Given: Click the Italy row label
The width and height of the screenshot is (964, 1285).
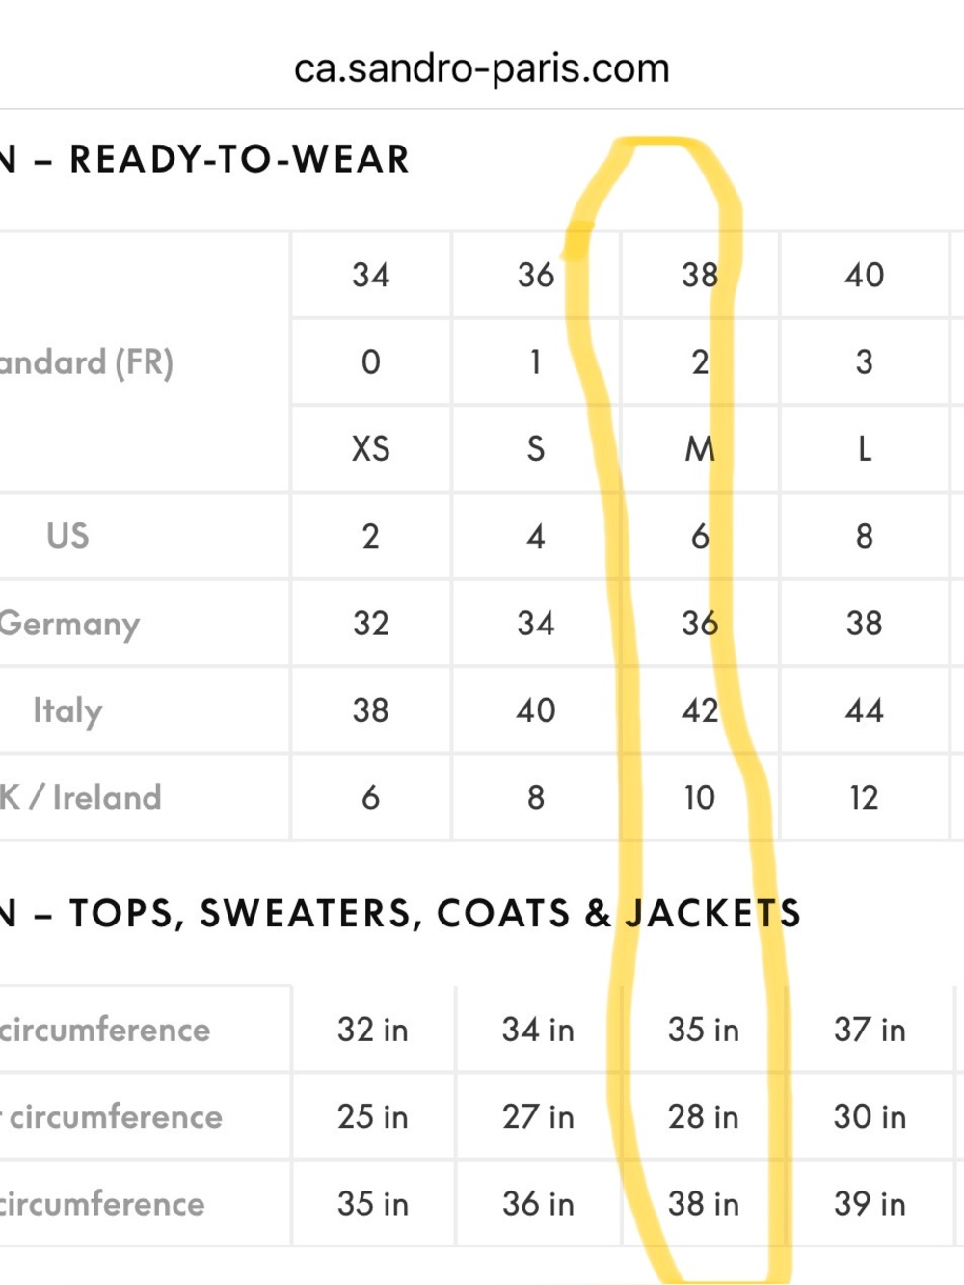Looking at the screenshot, I should (67, 710).
